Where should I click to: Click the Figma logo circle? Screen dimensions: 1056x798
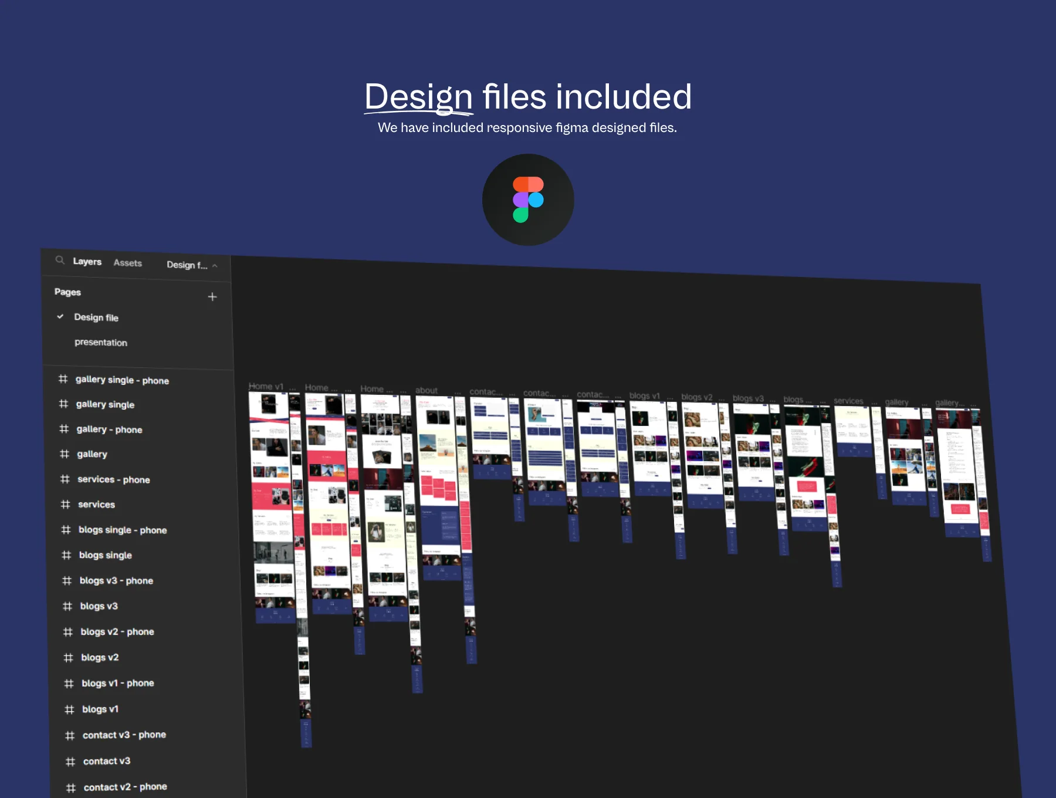pyautogui.click(x=528, y=199)
